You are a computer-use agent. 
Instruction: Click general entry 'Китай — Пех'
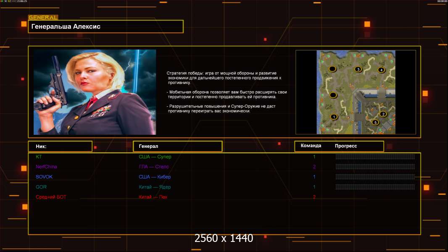(153, 197)
